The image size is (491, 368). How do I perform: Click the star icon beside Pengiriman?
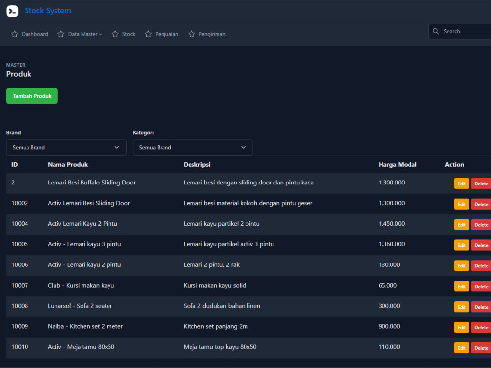pyautogui.click(x=191, y=34)
